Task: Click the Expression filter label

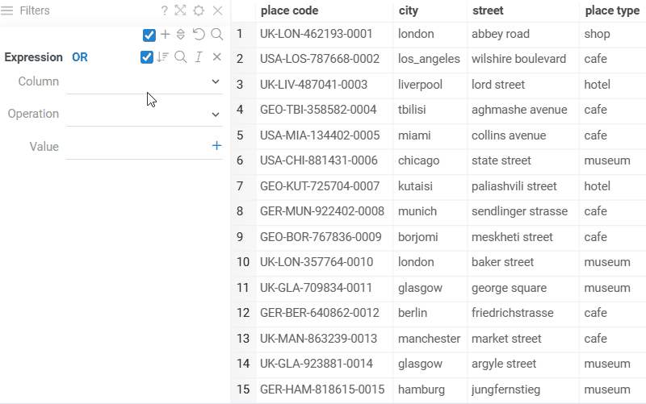Action: click(x=33, y=57)
